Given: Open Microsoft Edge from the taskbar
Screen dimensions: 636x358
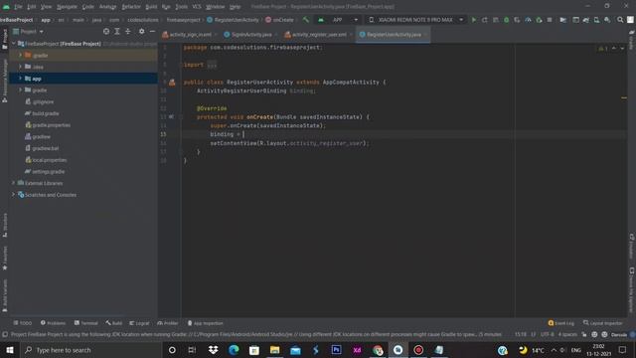Looking at the screenshot, I should (234, 350).
